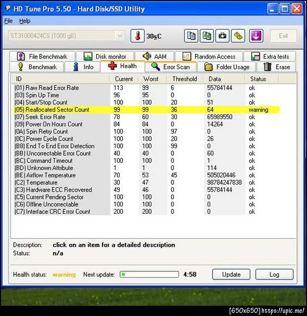Open the File menu
The width and height of the screenshot is (307, 316).
coord(8,21)
